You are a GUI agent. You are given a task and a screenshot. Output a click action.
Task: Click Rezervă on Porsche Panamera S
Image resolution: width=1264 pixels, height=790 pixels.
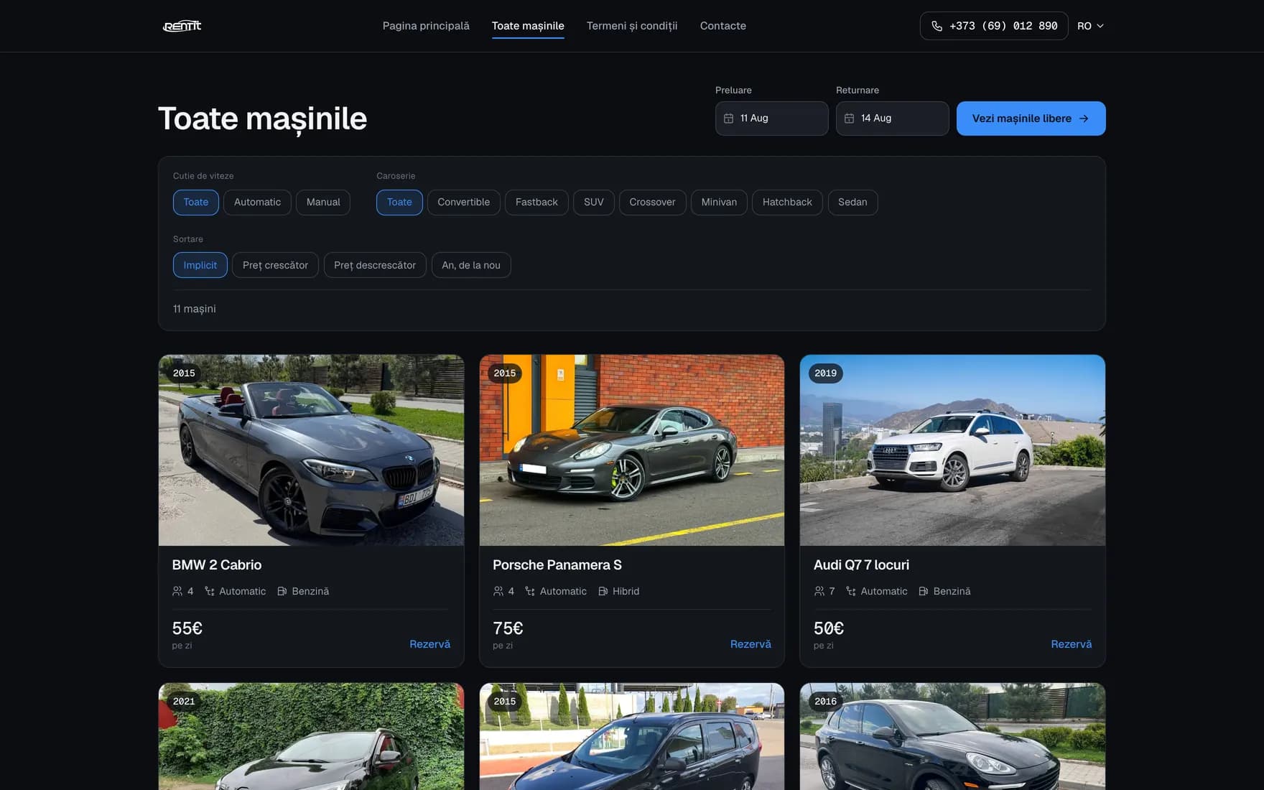[750, 644]
